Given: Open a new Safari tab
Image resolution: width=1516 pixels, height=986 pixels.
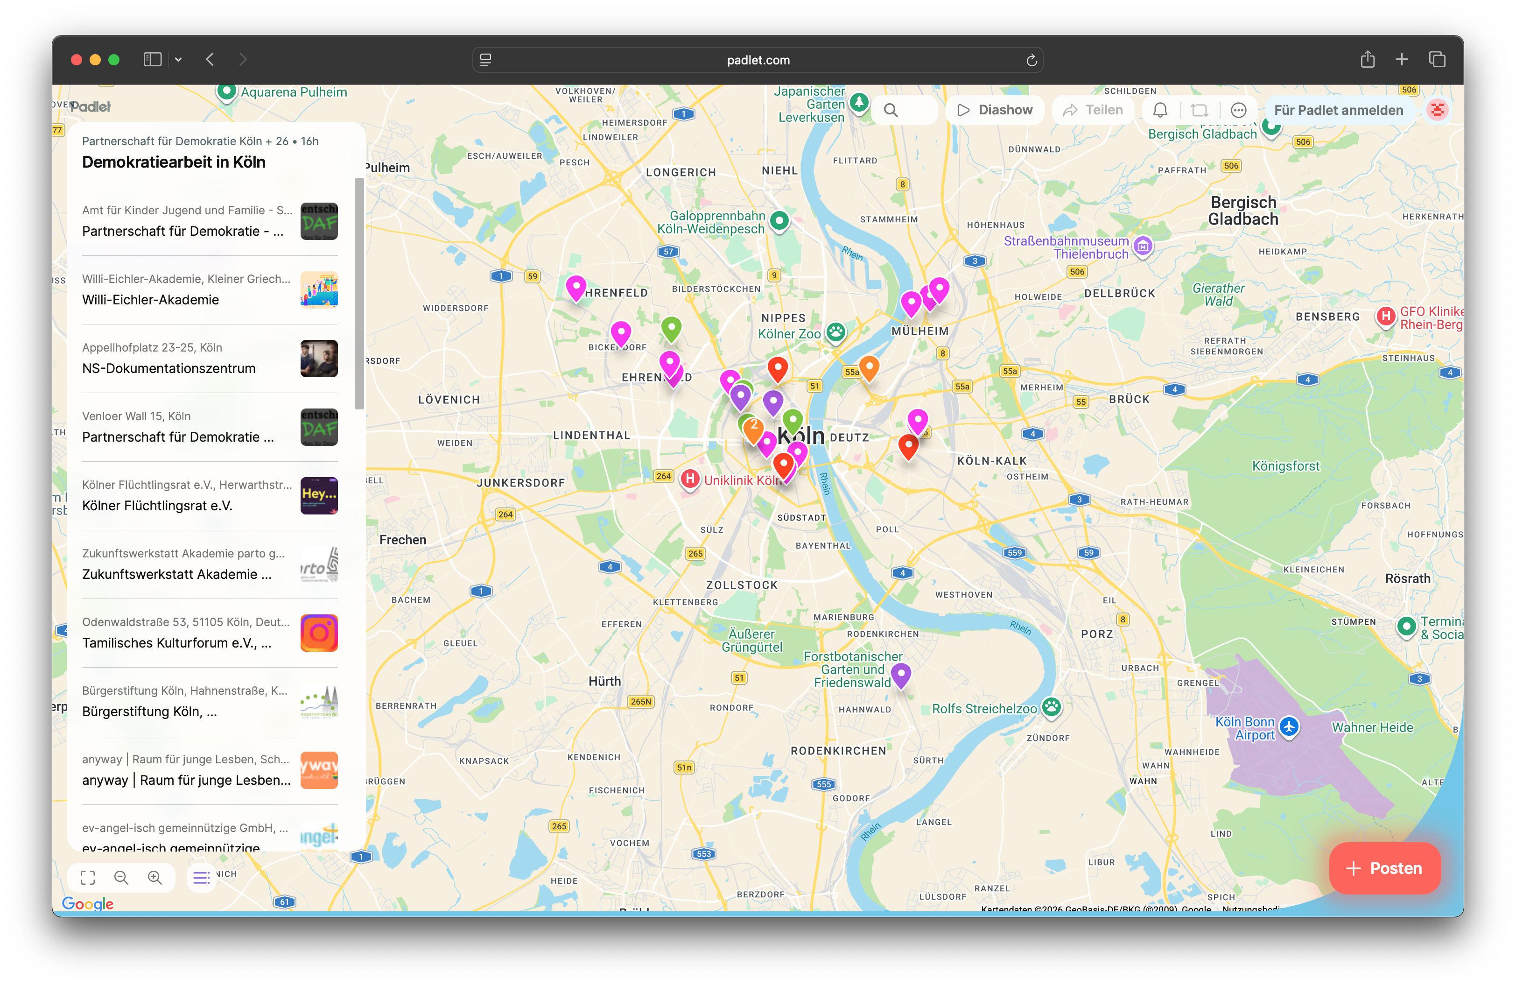Looking at the screenshot, I should tap(1401, 59).
